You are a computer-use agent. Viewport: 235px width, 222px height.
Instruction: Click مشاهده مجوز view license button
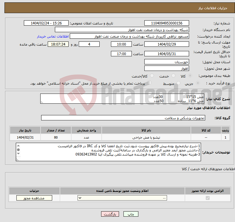tap(34, 198)
